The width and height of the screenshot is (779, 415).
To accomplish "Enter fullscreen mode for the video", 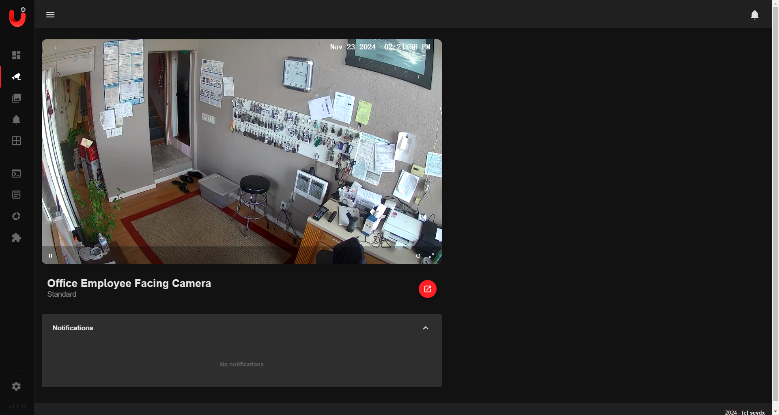I will pos(432,256).
